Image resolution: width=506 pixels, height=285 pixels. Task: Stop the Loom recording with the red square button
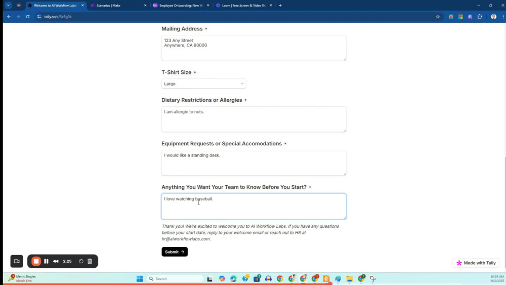(36, 261)
